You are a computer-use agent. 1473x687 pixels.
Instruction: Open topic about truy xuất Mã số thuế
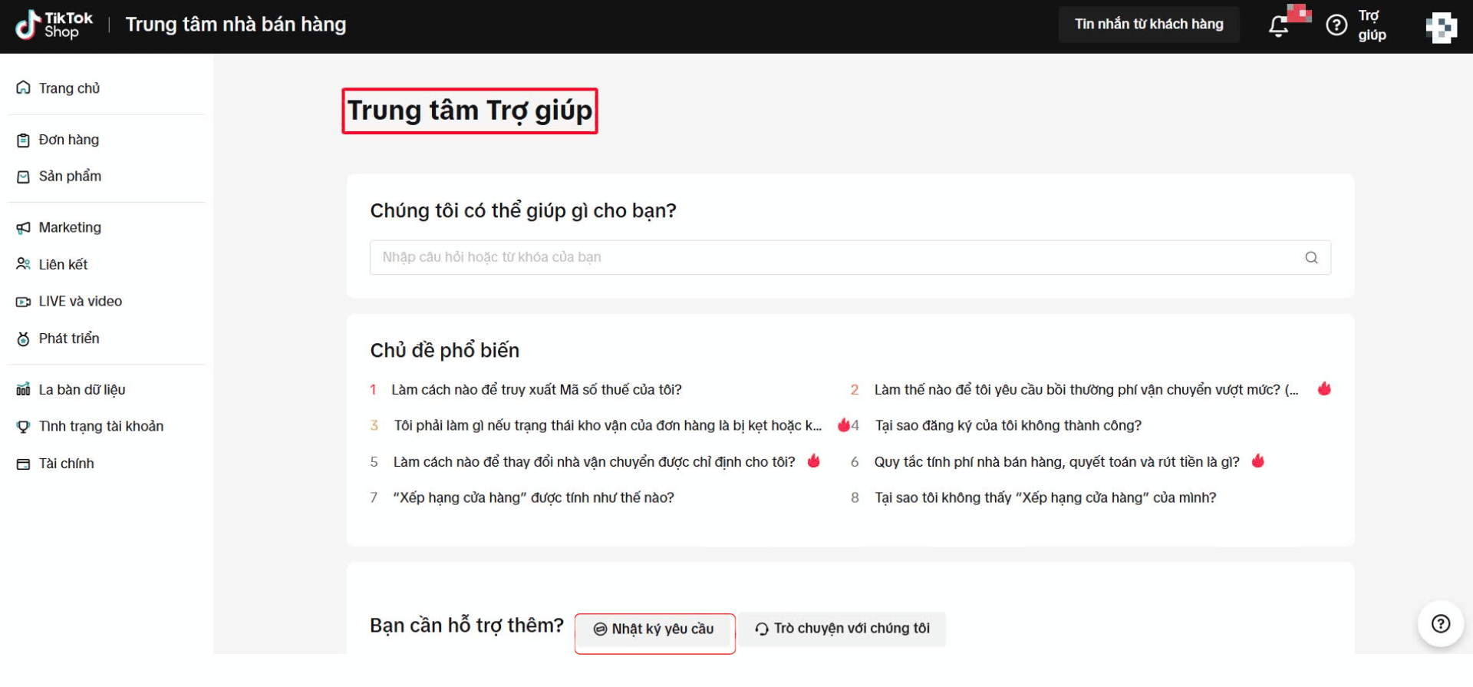(x=536, y=390)
